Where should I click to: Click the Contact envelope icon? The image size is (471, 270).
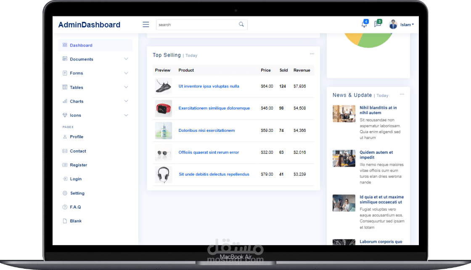[x=65, y=151]
